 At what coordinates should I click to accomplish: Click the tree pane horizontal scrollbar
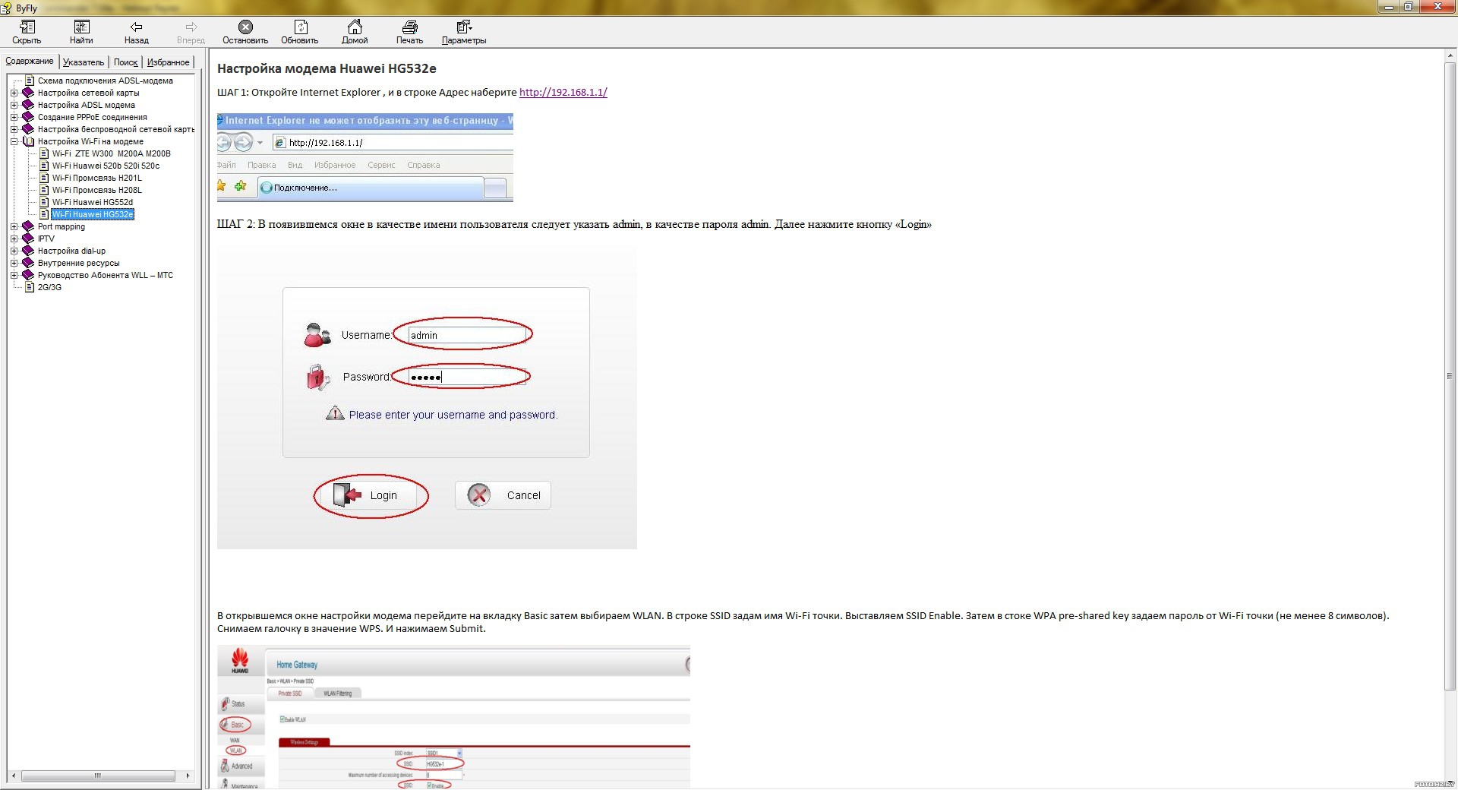(97, 776)
